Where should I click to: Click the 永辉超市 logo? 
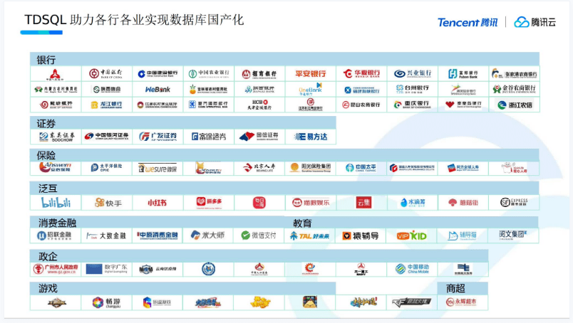(x=461, y=302)
